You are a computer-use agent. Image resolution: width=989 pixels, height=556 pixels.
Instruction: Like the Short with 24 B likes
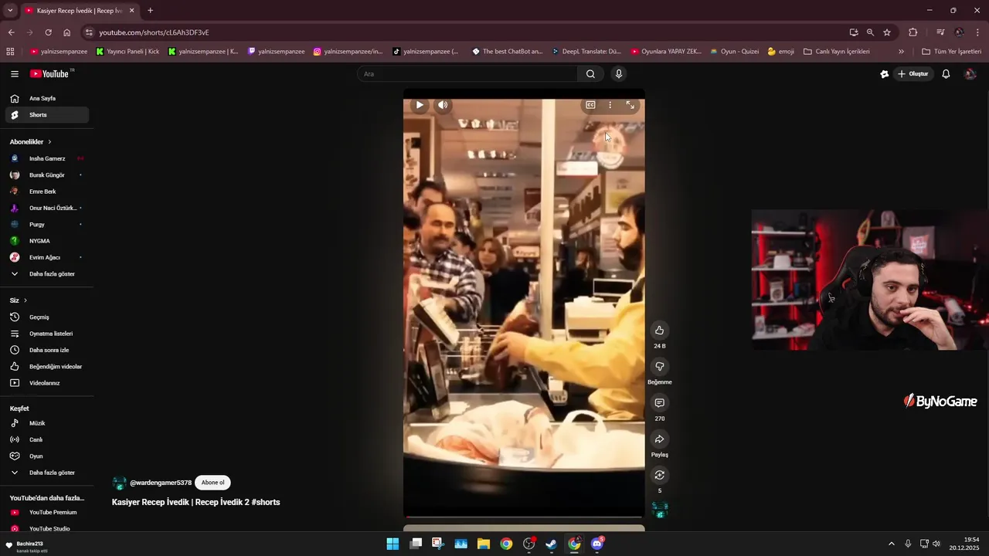pyautogui.click(x=659, y=331)
